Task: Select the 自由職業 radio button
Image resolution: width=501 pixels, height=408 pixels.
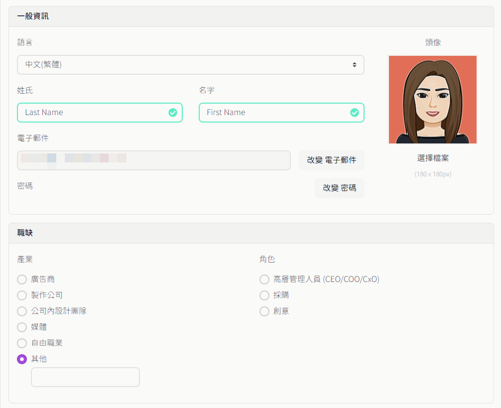Action: pos(22,343)
